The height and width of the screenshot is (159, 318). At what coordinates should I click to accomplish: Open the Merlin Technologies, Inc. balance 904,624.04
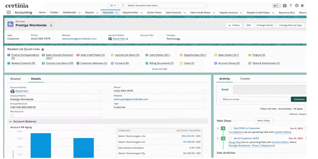pyautogui.click(x=188, y=136)
